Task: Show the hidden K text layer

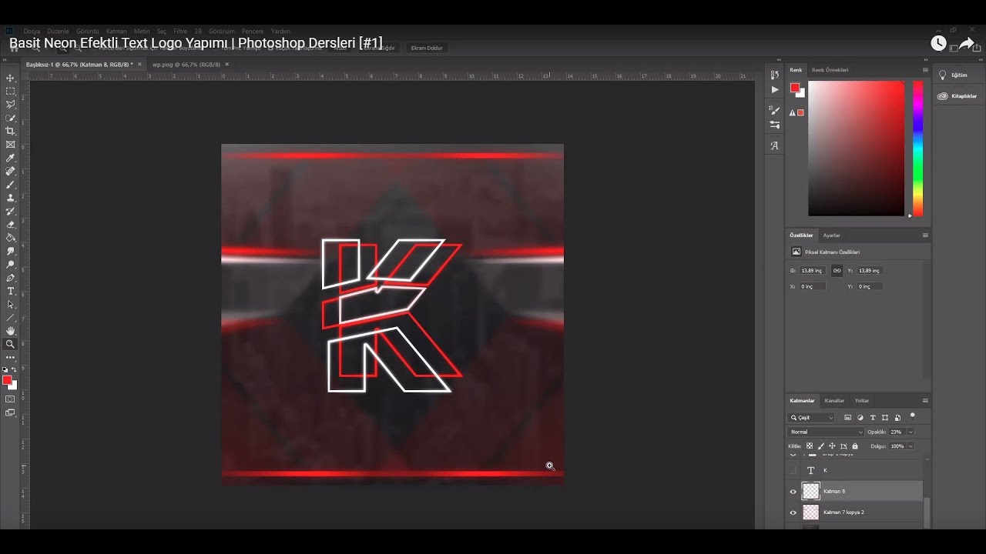Action: tap(793, 470)
